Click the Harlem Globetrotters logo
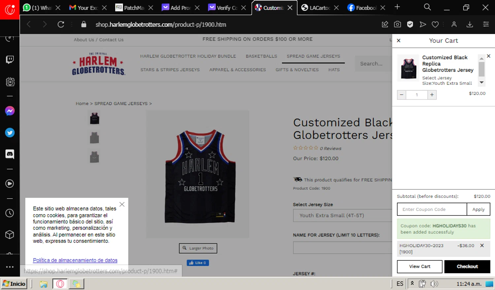This screenshot has height=290, width=495. point(98,64)
